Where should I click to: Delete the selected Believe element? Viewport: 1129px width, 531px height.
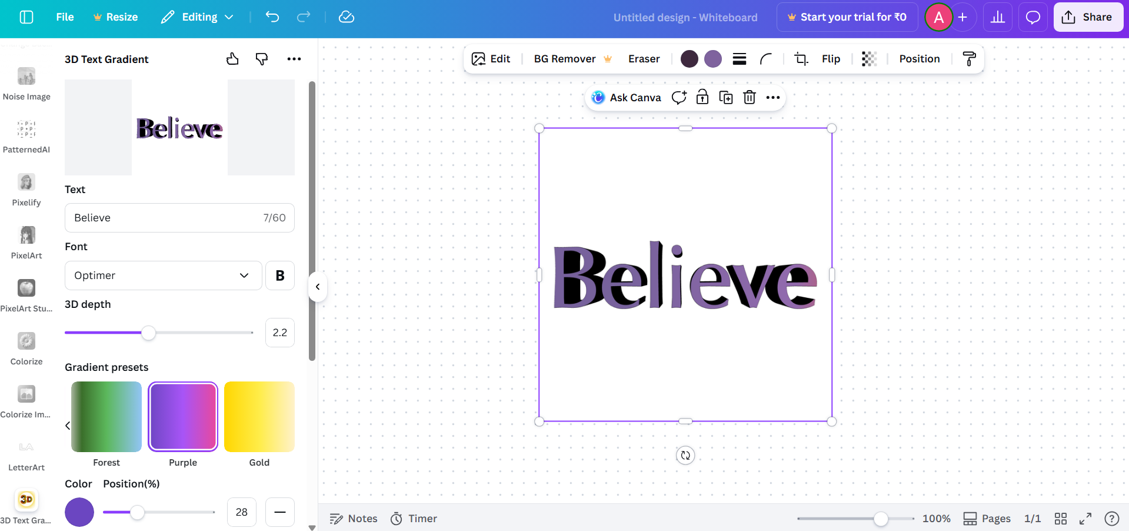coord(749,97)
